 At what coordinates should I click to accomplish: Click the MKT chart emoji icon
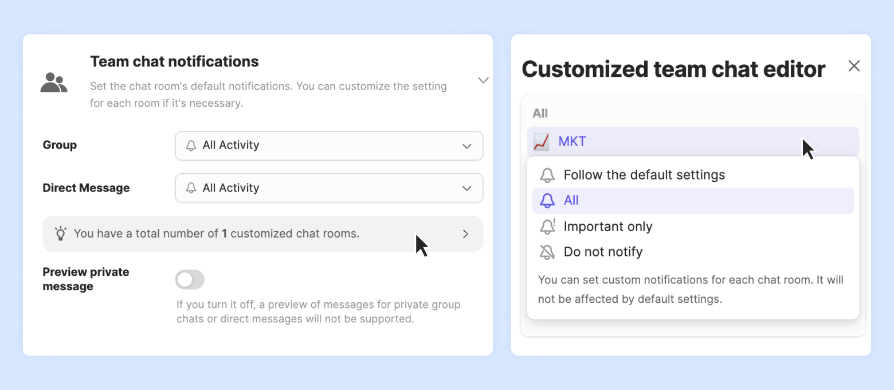pos(541,141)
